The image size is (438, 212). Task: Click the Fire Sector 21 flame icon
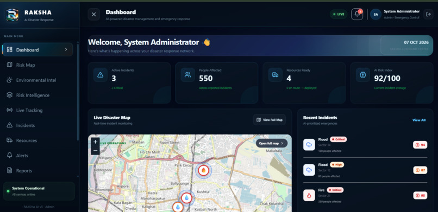(x=309, y=195)
